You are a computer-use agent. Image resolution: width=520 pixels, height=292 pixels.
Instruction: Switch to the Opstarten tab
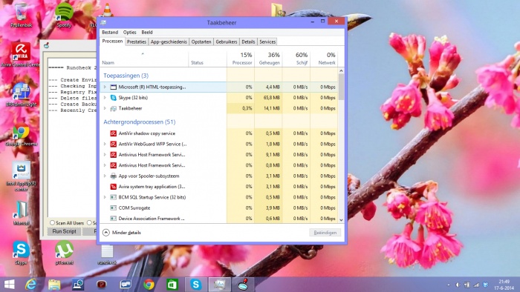(x=201, y=42)
